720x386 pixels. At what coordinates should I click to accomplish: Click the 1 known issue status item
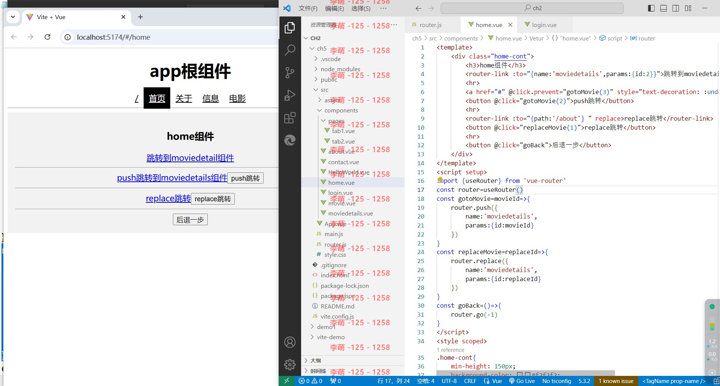tap(616, 381)
